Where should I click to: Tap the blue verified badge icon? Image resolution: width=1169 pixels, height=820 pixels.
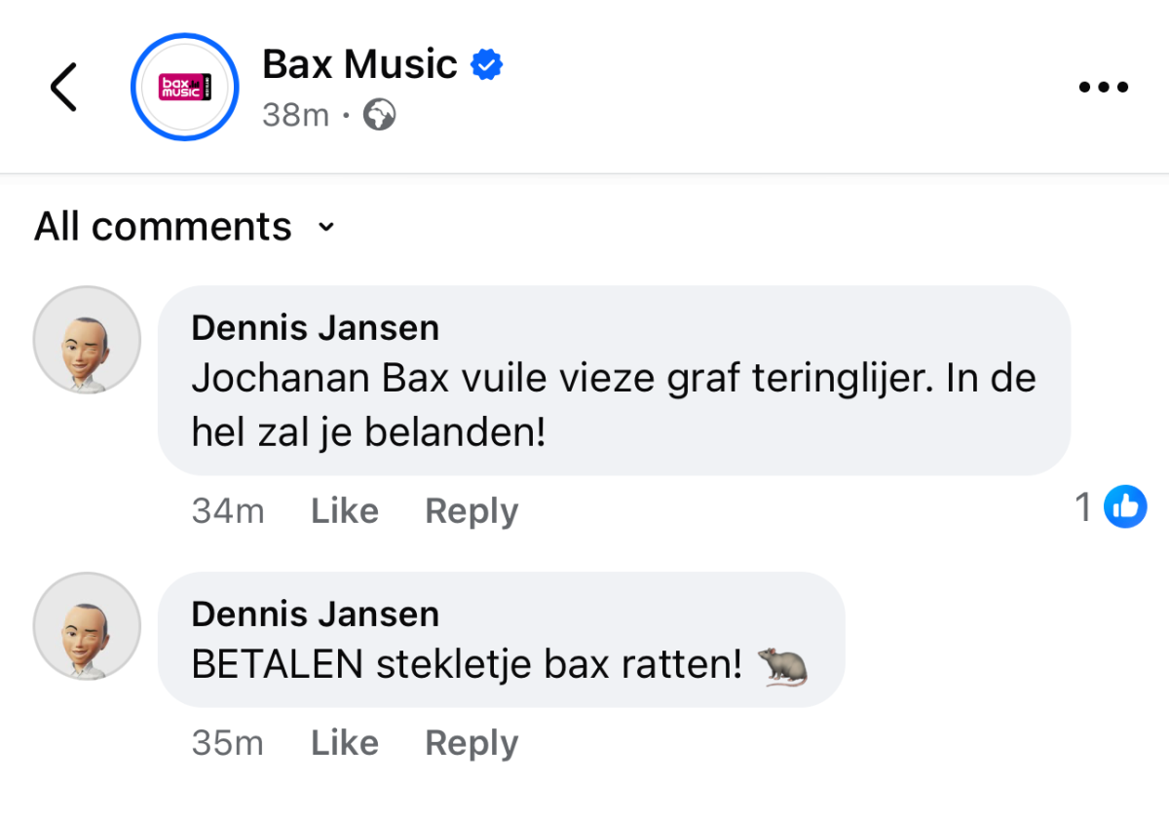486,65
